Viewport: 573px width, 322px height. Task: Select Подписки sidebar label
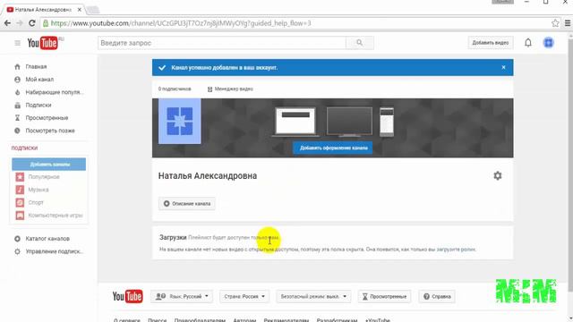38,106
